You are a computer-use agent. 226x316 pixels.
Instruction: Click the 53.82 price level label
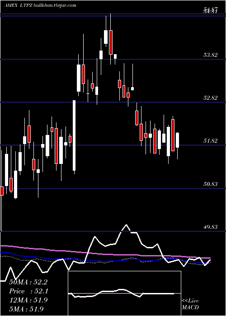click(x=211, y=55)
